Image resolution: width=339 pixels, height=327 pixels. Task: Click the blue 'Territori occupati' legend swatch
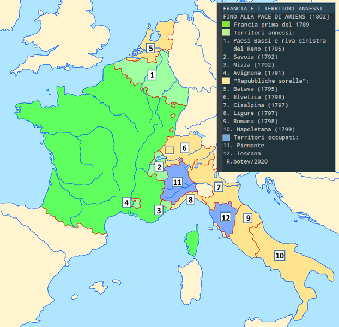226,137
